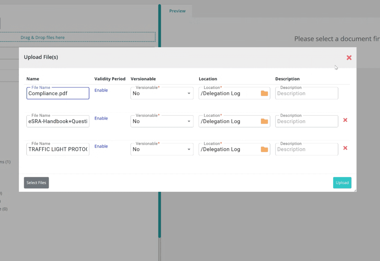This screenshot has height=261, width=380.
Task: Open folder picker for TRAFFIC LIGHT location
Action: (x=264, y=149)
